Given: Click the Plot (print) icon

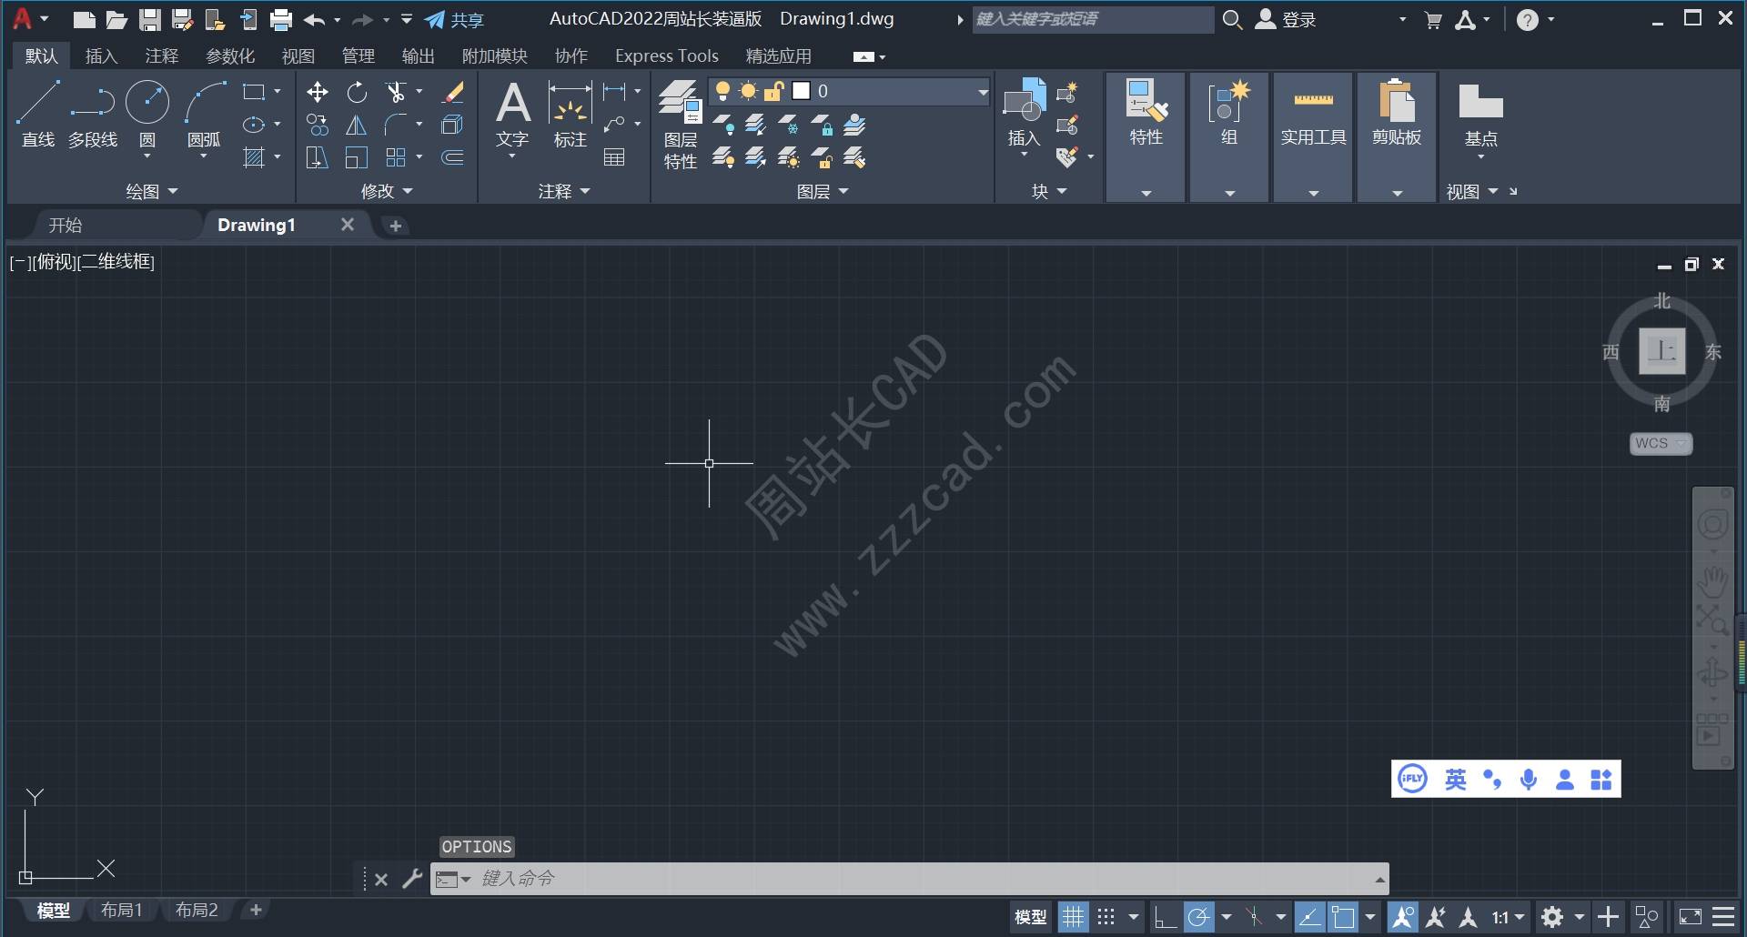Looking at the screenshot, I should (281, 19).
